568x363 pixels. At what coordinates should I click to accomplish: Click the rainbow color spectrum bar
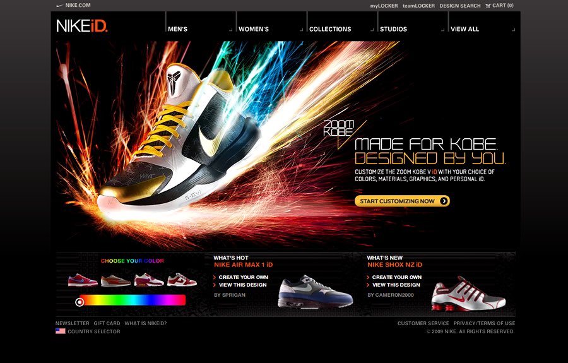pyautogui.click(x=133, y=301)
